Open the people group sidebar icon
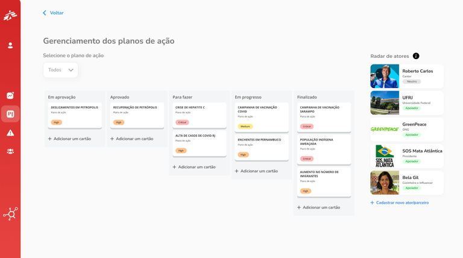 10,151
